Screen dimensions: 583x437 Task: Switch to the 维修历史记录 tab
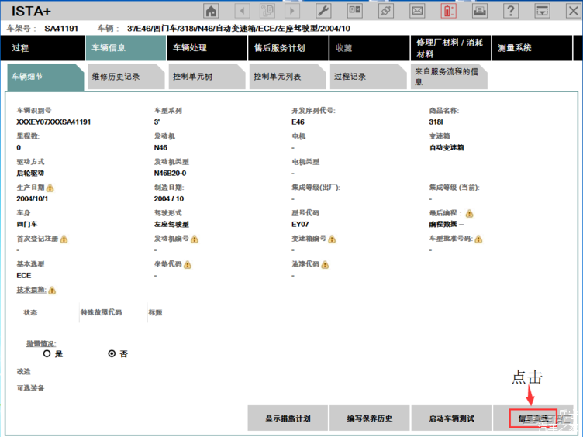tap(126, 77)
